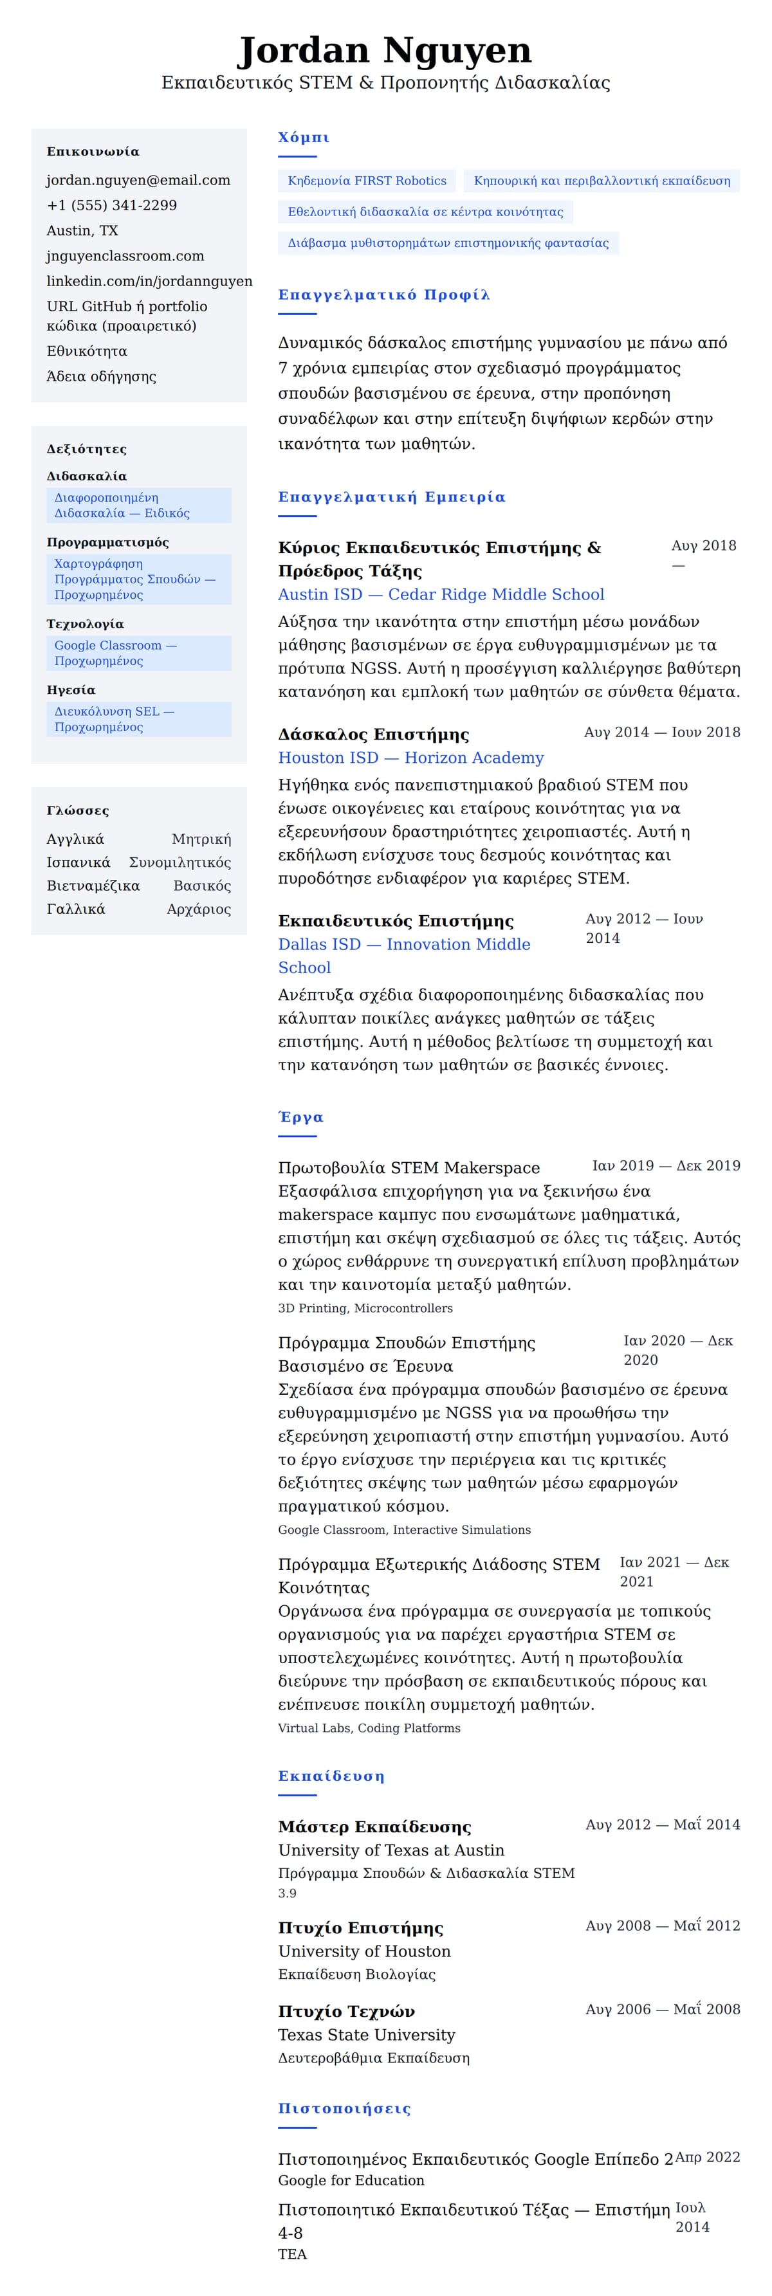Click the Διάβασμα μυθιστορημάτων επιστημονικής φαντασίας tag
772x2296 pixels.
(x=448, y=243)
